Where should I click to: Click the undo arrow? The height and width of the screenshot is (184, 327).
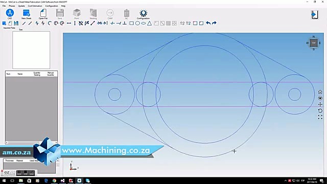208,23
